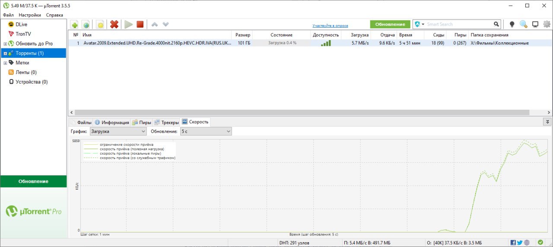
Task: Open the Файл menu
Action: tap(8, 15)
